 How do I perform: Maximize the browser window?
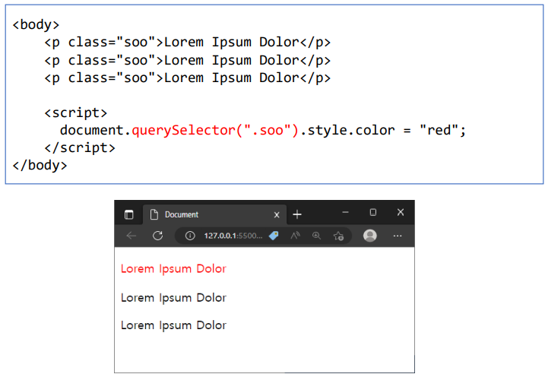click(x=373, y=212)
